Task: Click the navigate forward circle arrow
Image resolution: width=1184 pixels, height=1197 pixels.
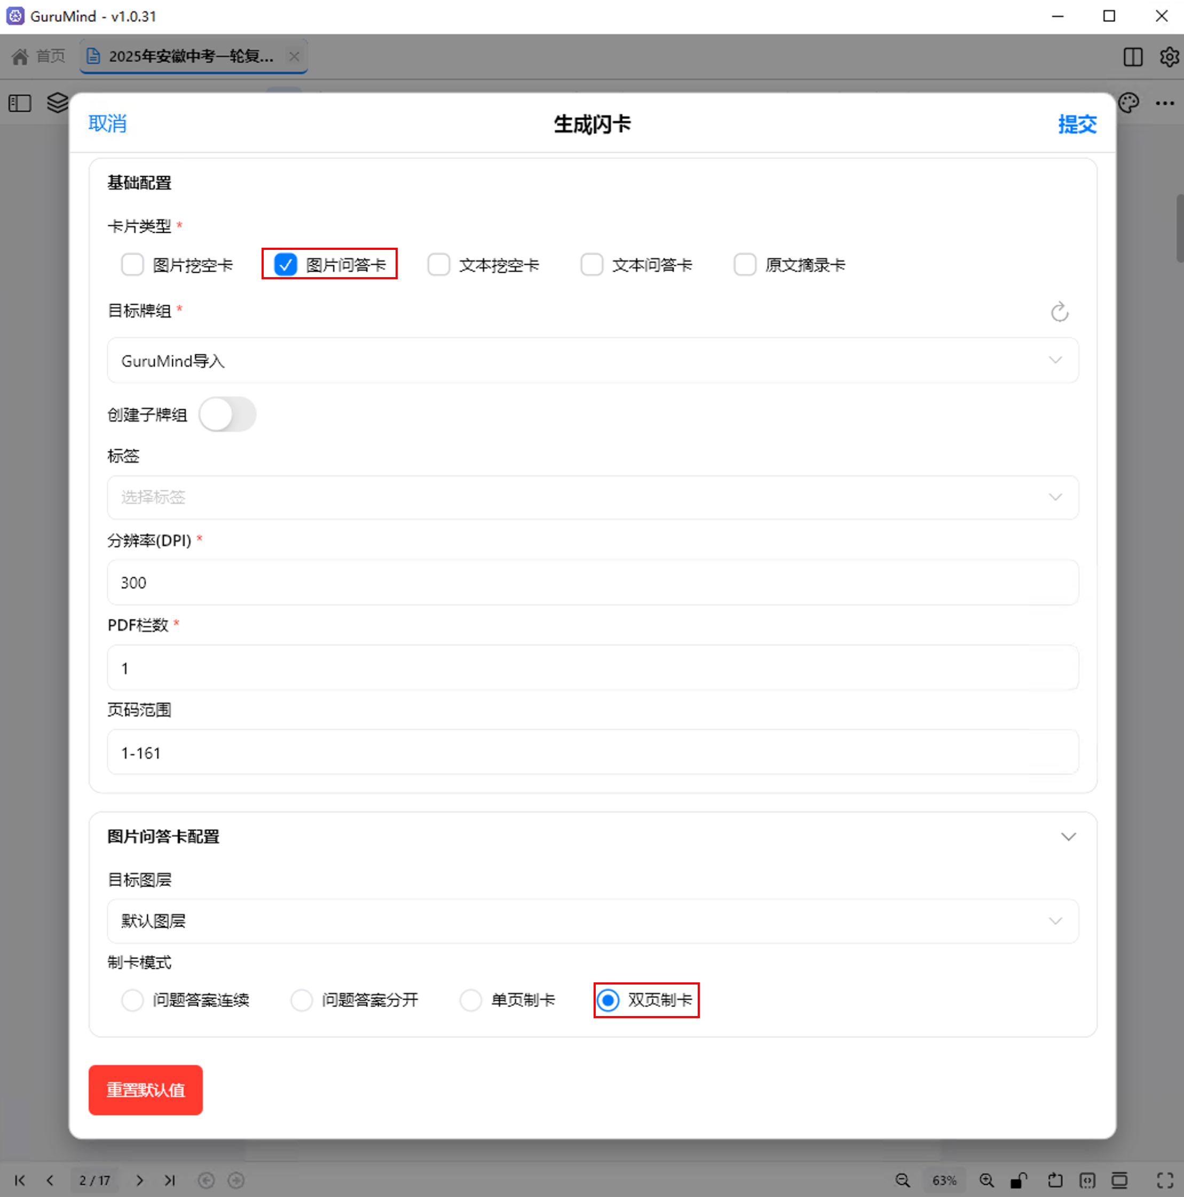Action: (236, 1180)
